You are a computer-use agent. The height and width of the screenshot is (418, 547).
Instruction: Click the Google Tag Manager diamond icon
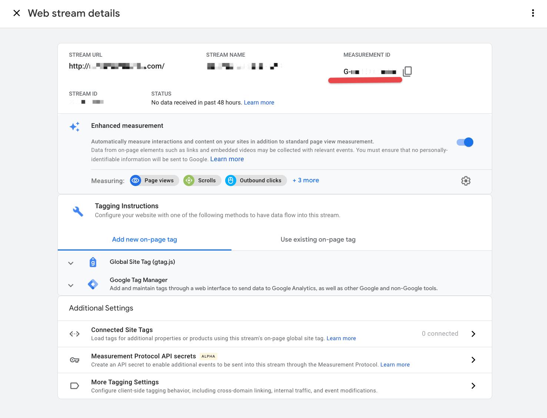tap(93, 284)
